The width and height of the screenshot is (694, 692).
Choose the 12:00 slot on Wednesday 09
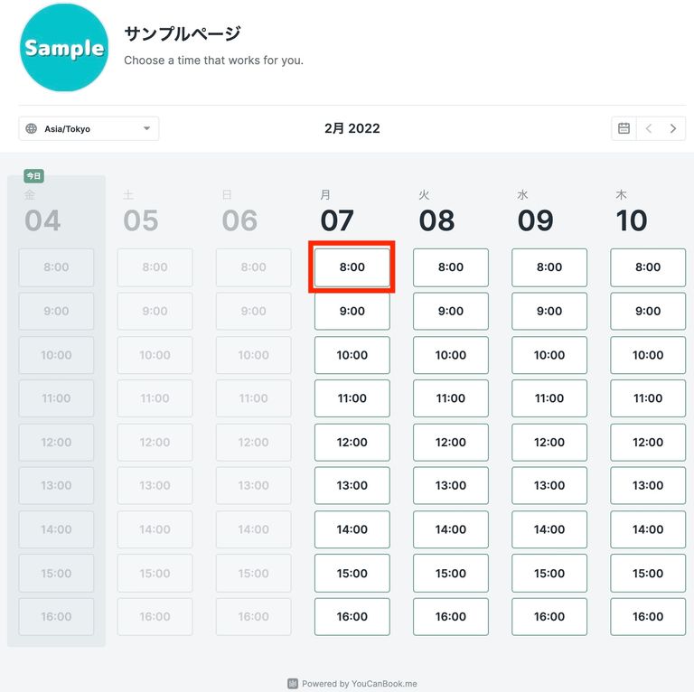tap(549, 442)
